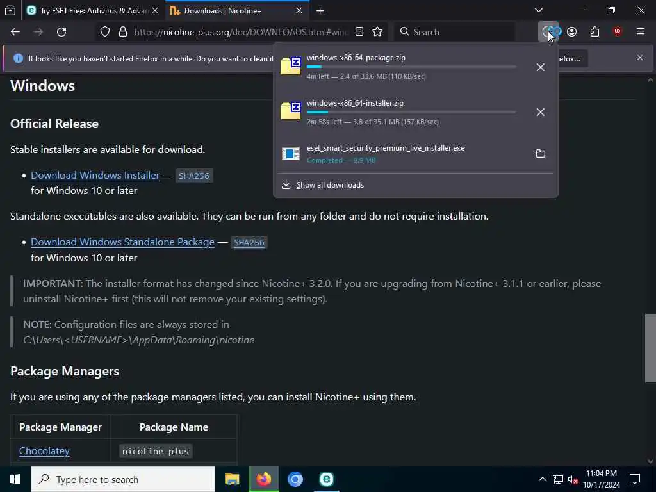
Task: Open Firefox View icon in tab bar
Action: tap(10, 10)
